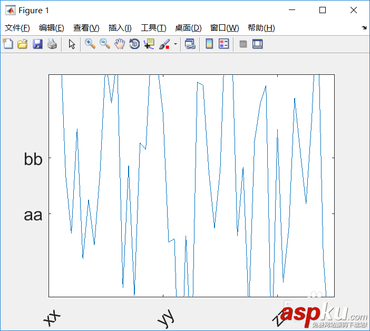Open the 编辑(E) menu
The image size is (370, 331).
click(52, 28)
